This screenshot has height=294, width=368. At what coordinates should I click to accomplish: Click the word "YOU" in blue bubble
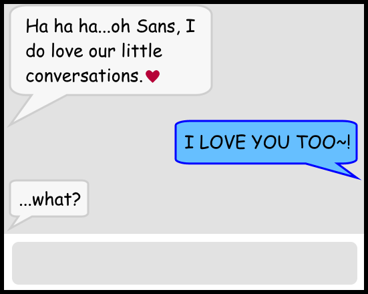click(x=270, y=142)
